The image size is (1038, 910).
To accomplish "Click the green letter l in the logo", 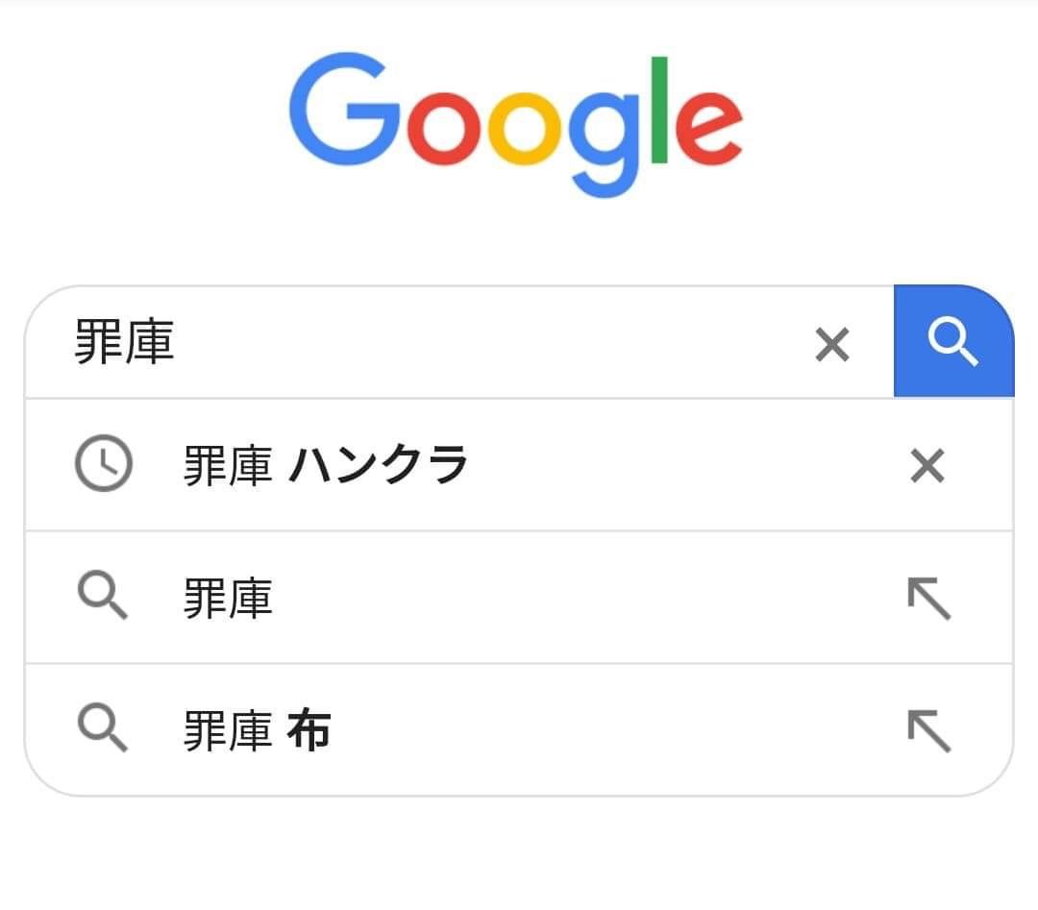I will tap(659, 112).
